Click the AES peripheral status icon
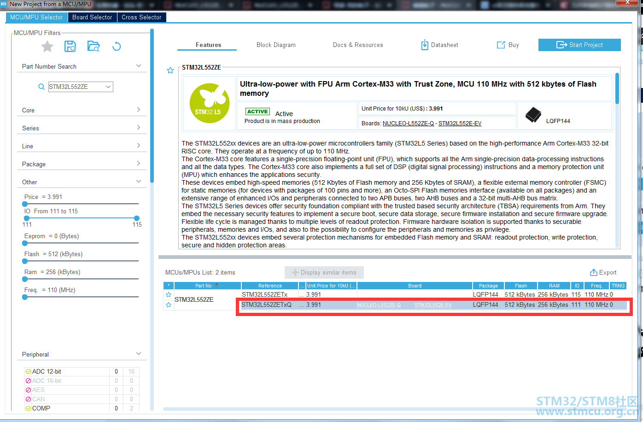 28,390
